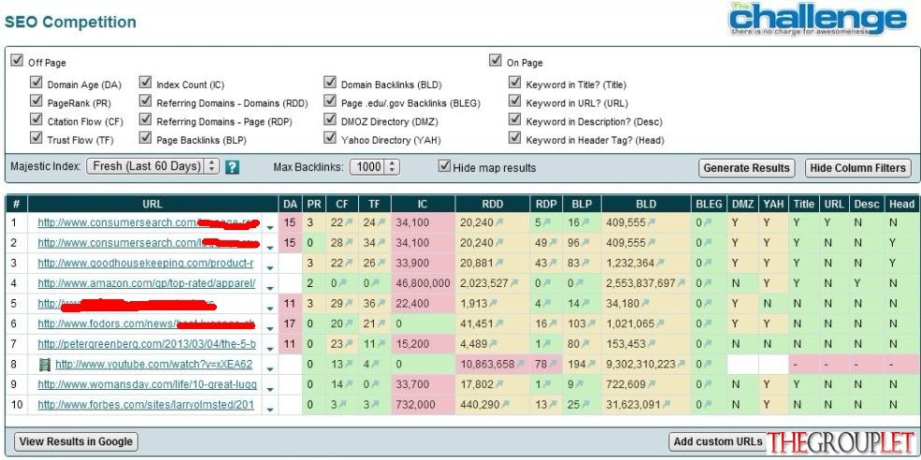Screen dimensions: 921x460
Task: Click arrow icon next to RDD 4,489
Action: point(493,344)
